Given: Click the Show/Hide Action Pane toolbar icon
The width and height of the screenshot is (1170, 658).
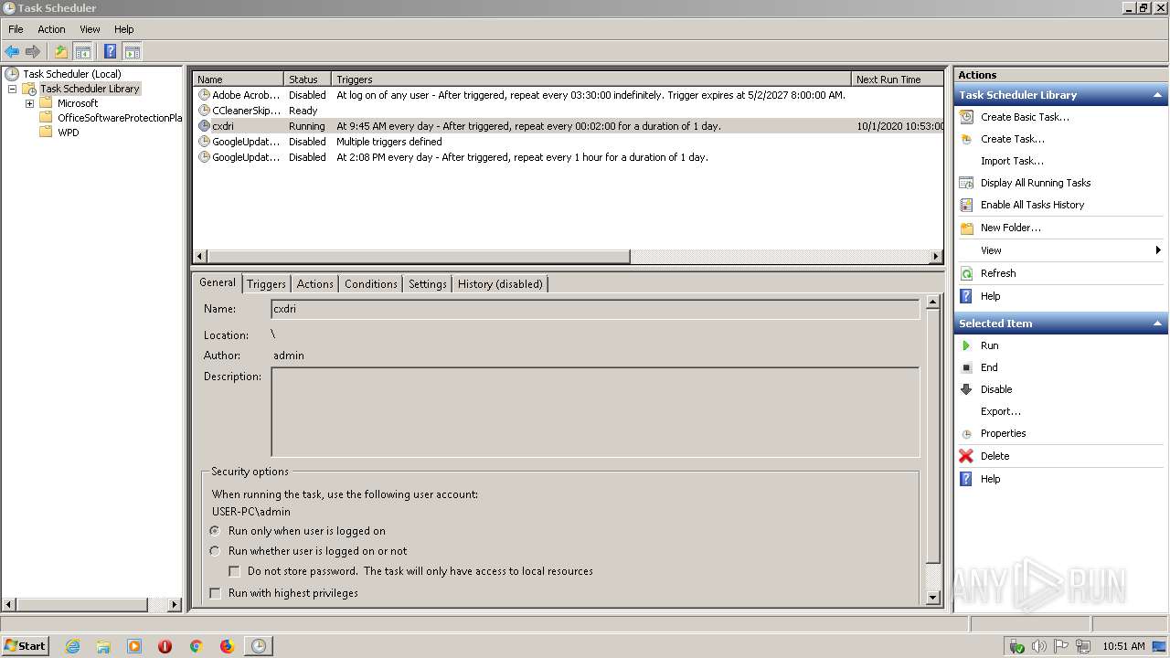Looking at the screenshot, I should click(132, 52).
